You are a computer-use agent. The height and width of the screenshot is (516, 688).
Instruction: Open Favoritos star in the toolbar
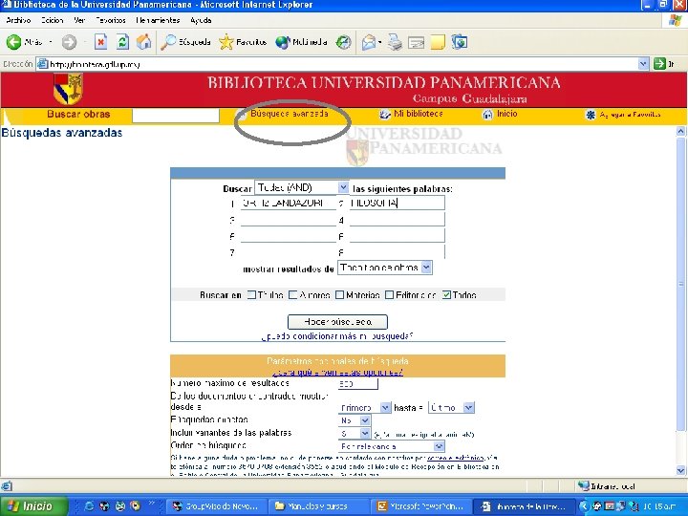[243, 42]
